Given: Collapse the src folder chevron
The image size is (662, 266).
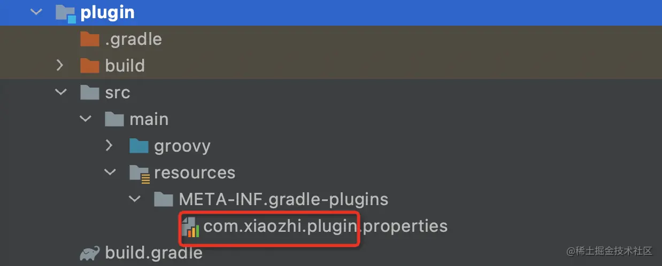Looking at the screenshot, I should 60,92.
